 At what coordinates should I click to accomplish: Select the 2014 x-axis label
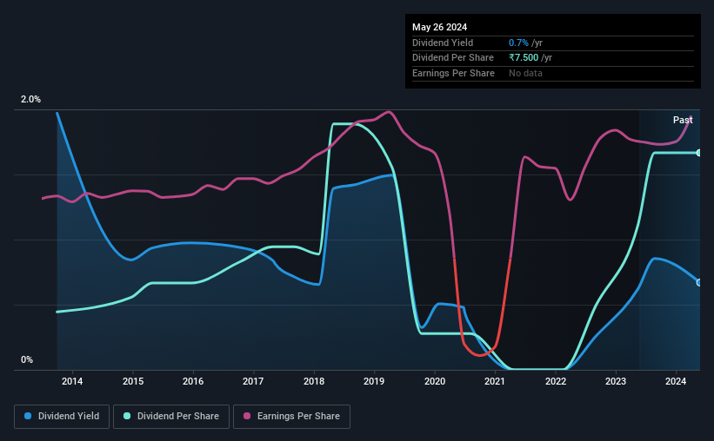click(72, 381)
